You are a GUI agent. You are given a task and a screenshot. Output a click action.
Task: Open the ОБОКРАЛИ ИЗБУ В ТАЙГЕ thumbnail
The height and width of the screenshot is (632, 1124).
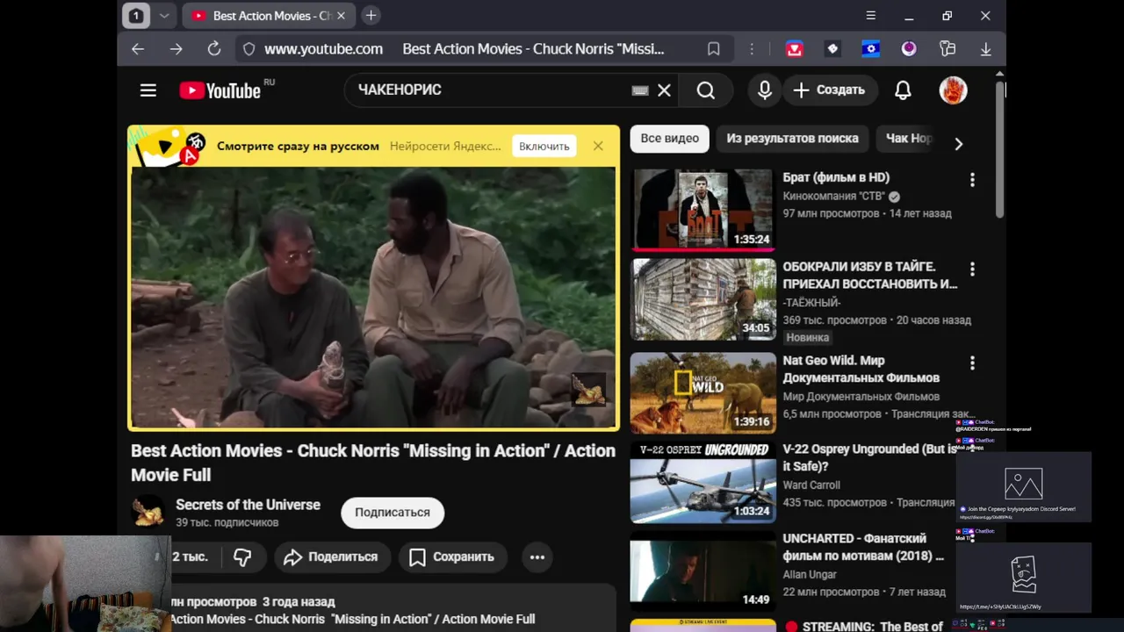pos(703,298)
